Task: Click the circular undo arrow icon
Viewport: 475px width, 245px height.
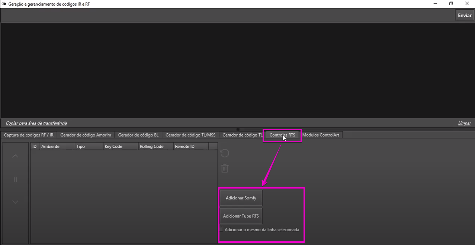Action: coord(225,153)
